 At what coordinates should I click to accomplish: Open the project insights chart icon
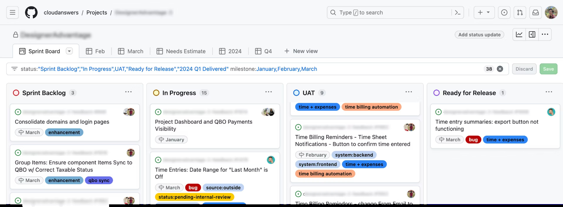[519, 35]
